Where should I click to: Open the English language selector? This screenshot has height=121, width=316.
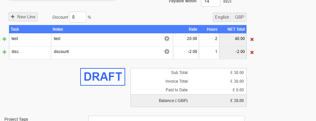(x=222, y=17)
